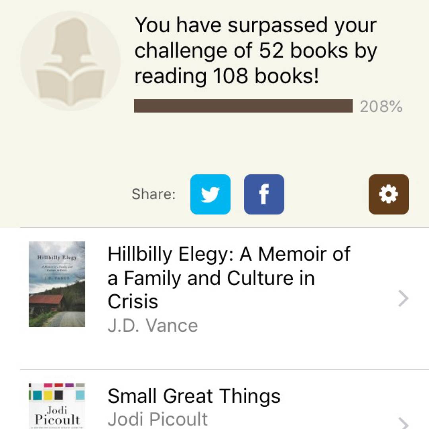
Task: Open Small Great Things title
Action: click(x=194, y=396)
